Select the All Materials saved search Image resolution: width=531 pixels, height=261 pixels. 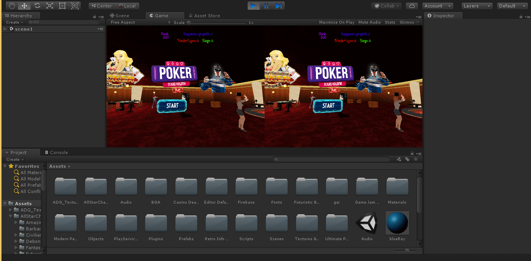28,173
